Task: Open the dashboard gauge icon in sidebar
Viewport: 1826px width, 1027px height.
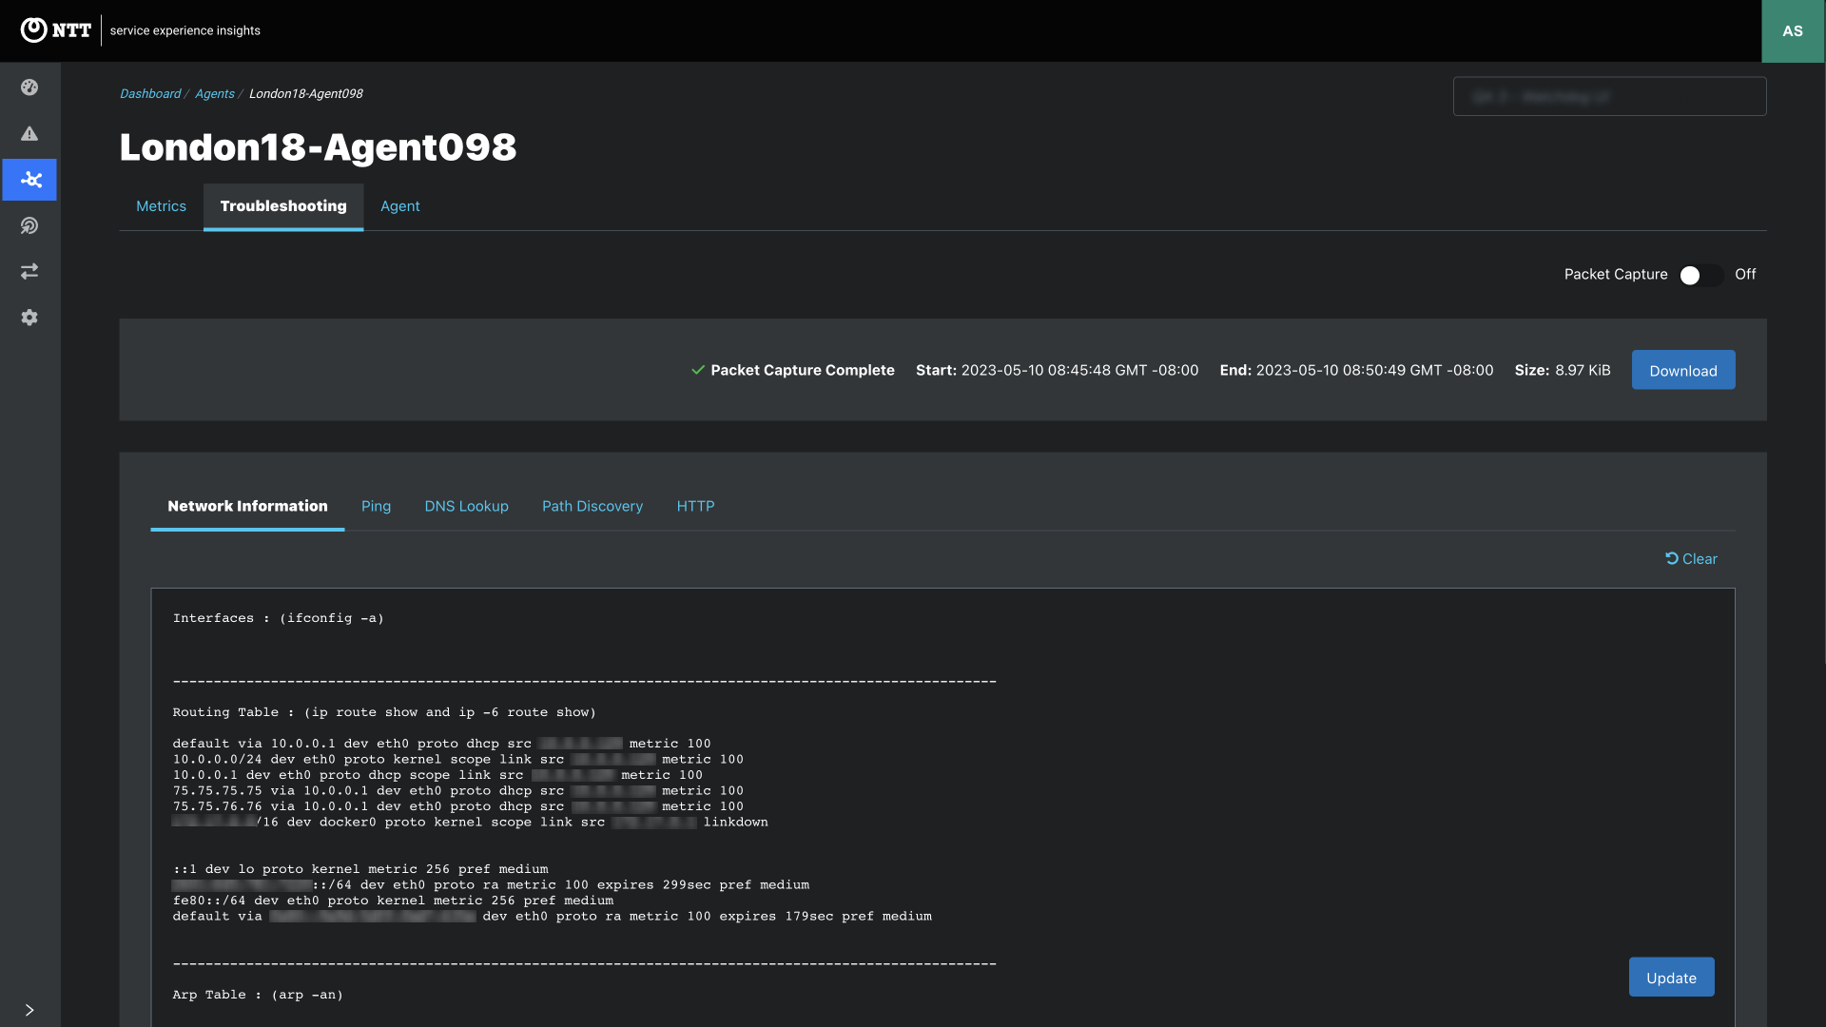Action: pos(29,87)
